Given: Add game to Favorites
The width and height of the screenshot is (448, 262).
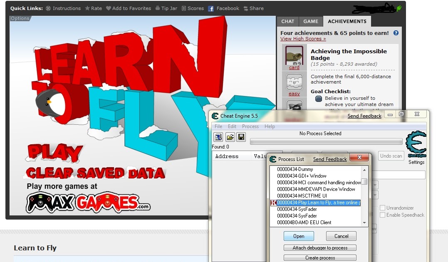Looking at the screenshot, I should point(129,8).
